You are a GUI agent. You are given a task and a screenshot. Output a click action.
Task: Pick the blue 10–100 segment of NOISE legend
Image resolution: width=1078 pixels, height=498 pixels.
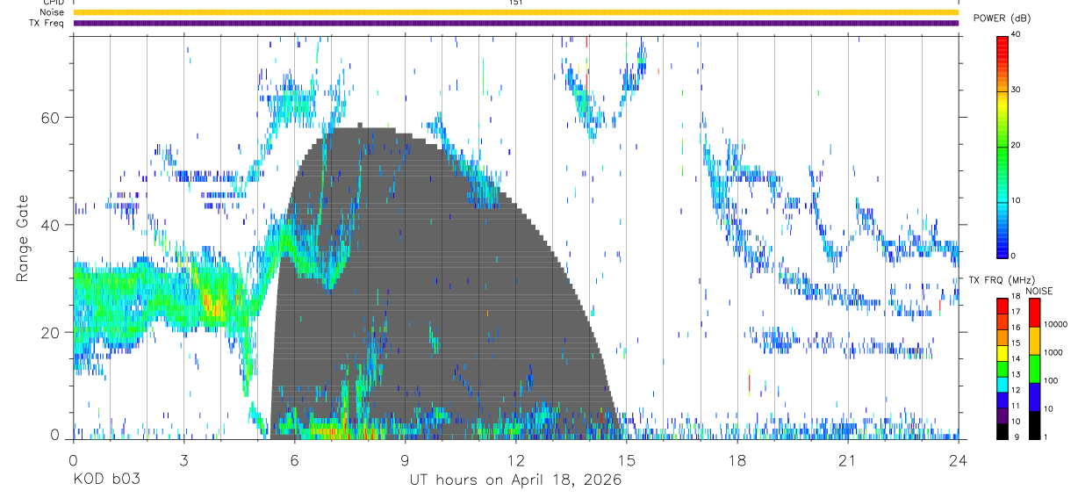(x=1034, y=396)
